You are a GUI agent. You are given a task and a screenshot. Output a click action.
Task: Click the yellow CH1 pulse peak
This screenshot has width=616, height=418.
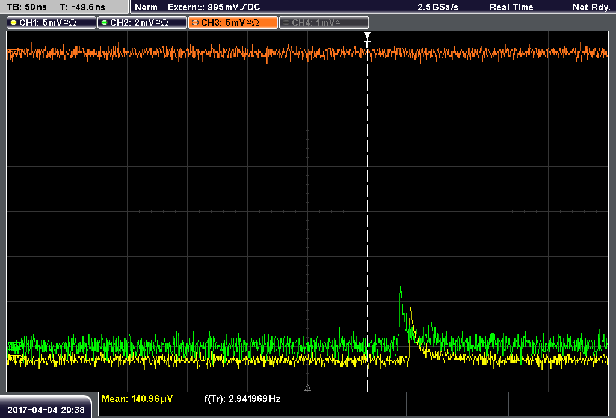click(410, 310)
